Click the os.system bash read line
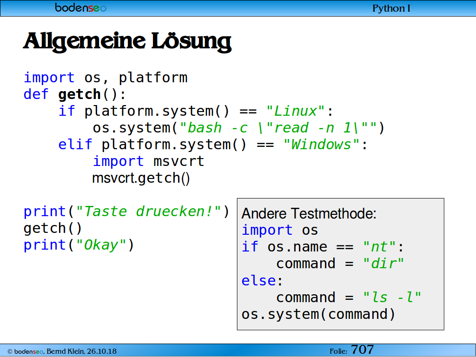This screenshot has height=357, width=476. pos(238,128)
